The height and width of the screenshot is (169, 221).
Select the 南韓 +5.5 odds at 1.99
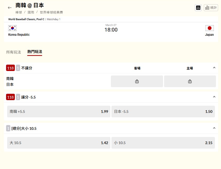coord(58,112)
